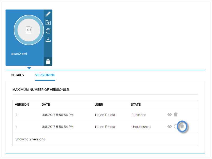Click the Published state cell
Viewport: 212px width, 159px height.
point(139,115)
